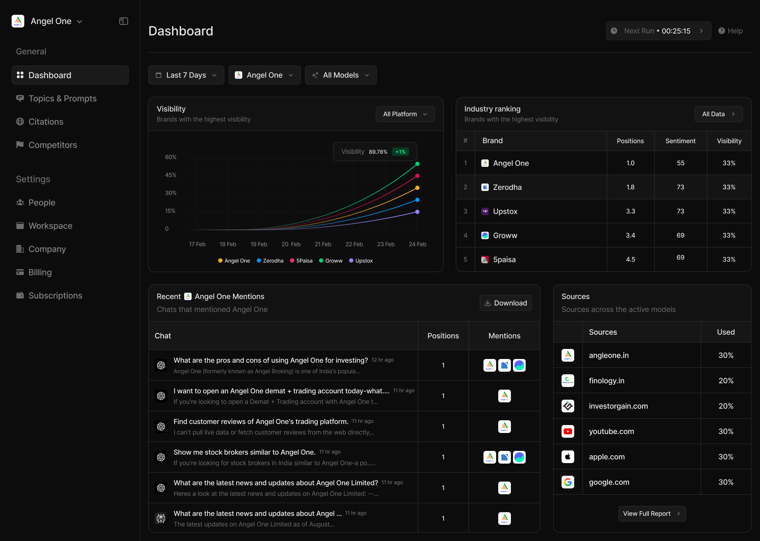The height and width of the screenshot is (541, 760).
Task: Click the Next Run clock icon
Action: [614, 31]
